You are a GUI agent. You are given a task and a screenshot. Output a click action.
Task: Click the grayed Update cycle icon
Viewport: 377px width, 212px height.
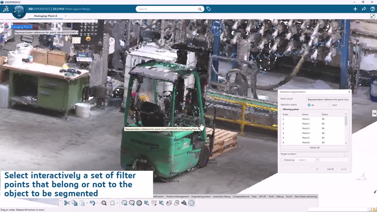[x=112, y=203]
